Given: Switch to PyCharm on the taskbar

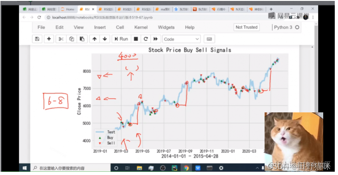Looking at the screenshot, I should tap(174, 168).
